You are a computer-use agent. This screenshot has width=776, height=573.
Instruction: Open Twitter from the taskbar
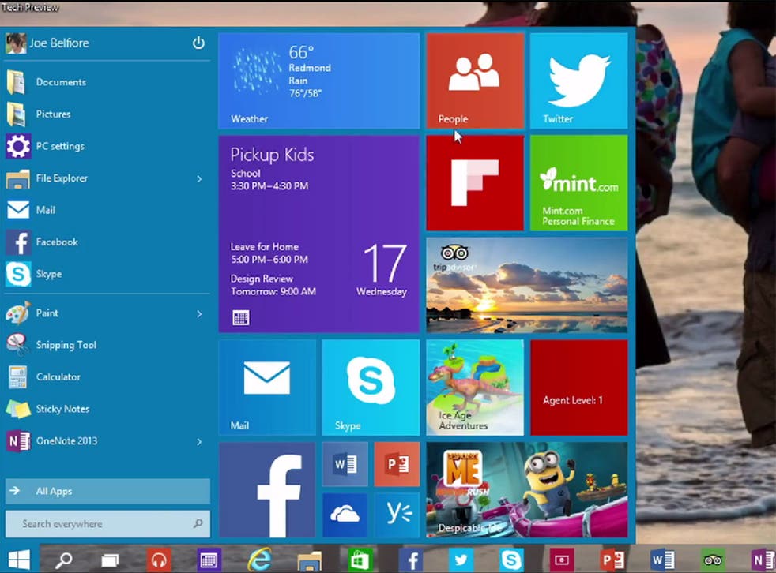click(461, 560)
